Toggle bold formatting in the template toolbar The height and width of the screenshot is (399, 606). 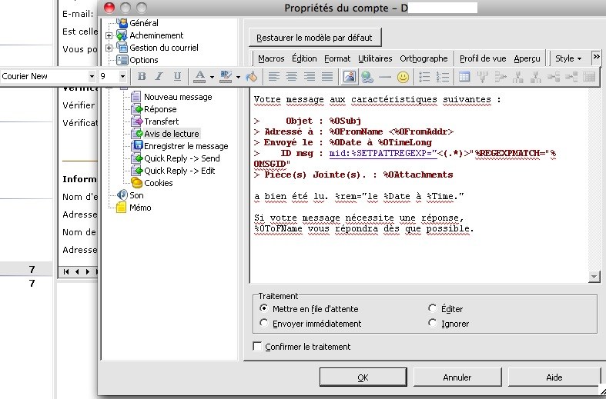142,76
